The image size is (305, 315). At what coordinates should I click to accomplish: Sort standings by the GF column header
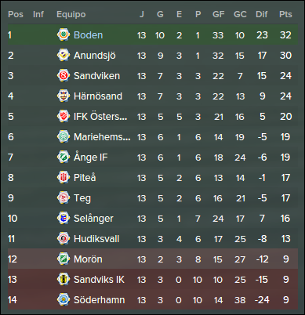tap(218, 14)
